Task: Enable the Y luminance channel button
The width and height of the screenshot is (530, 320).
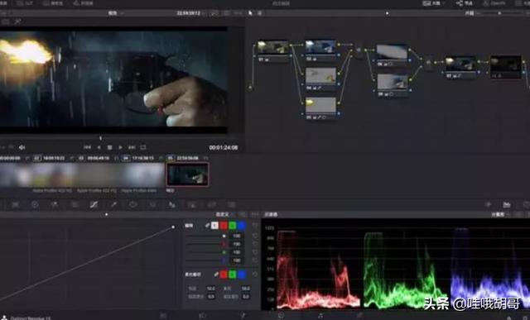Action: (x=214, y=226)
